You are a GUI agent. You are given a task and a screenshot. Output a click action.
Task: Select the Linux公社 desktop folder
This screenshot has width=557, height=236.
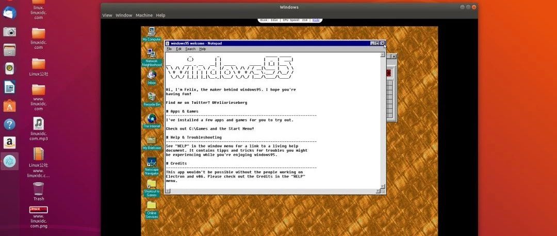[38, 67]
